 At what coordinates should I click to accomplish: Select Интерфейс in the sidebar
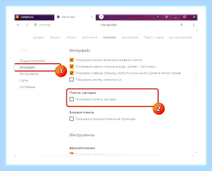(x=27, y=67)
